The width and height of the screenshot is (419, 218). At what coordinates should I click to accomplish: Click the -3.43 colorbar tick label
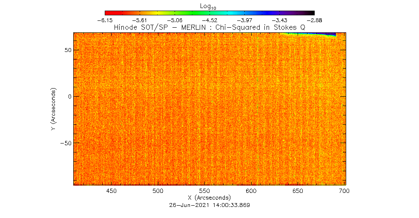[x=279, y=20]
